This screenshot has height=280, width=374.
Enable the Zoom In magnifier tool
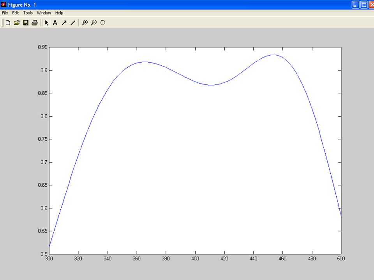click(85, 23)
